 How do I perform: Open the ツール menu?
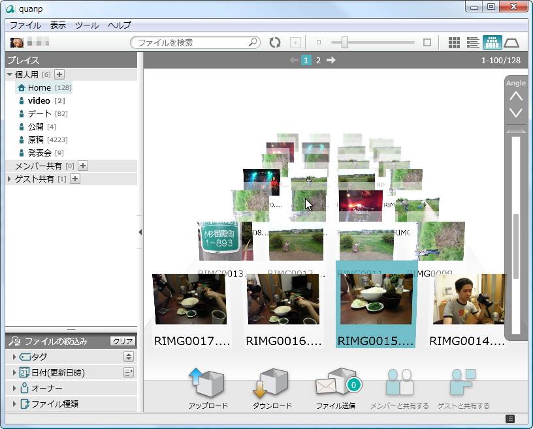(87, 25)
